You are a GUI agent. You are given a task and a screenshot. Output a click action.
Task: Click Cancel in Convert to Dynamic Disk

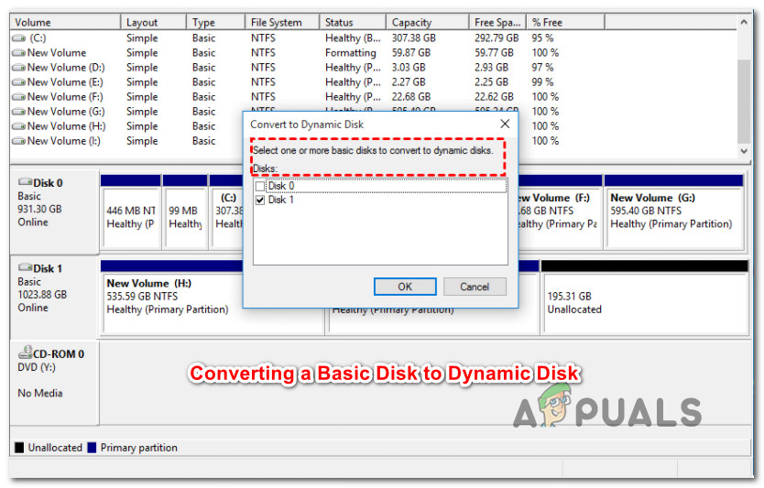click(475, 287)
